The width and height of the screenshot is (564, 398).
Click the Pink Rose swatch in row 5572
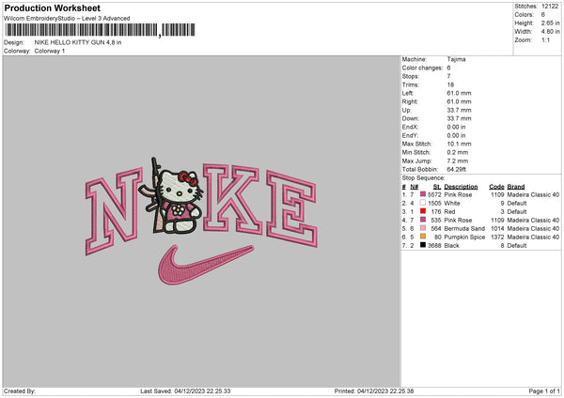click(423, 194)
